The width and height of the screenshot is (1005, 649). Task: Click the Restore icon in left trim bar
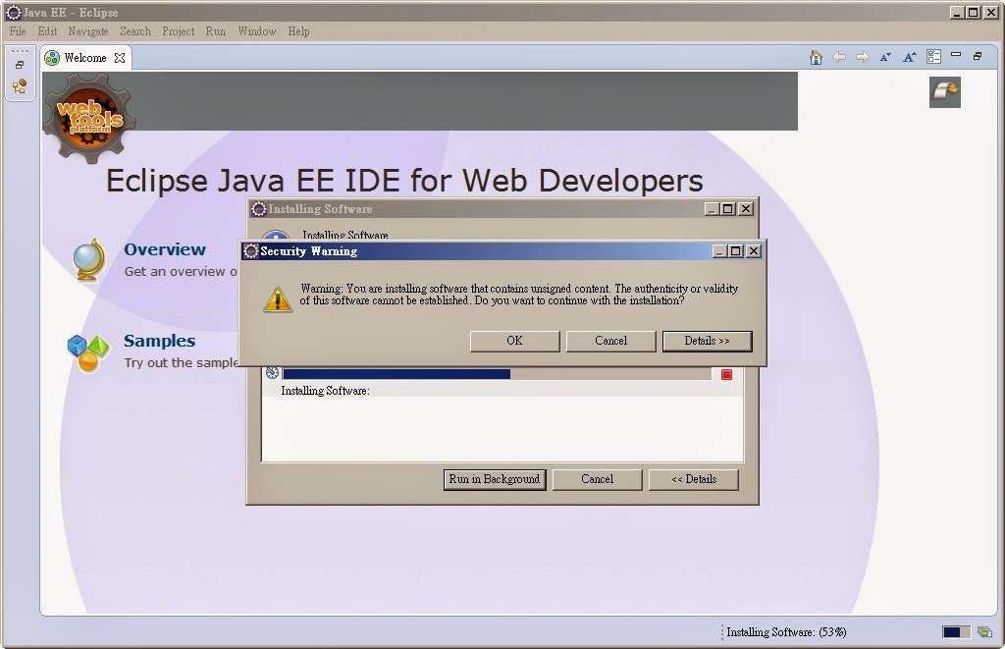[x=20, y=65]
